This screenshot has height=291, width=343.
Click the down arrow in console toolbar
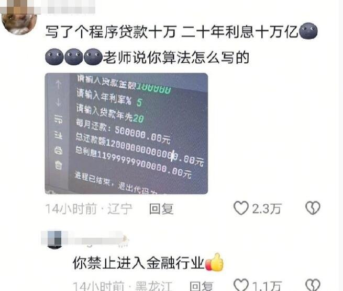point(59,102)
